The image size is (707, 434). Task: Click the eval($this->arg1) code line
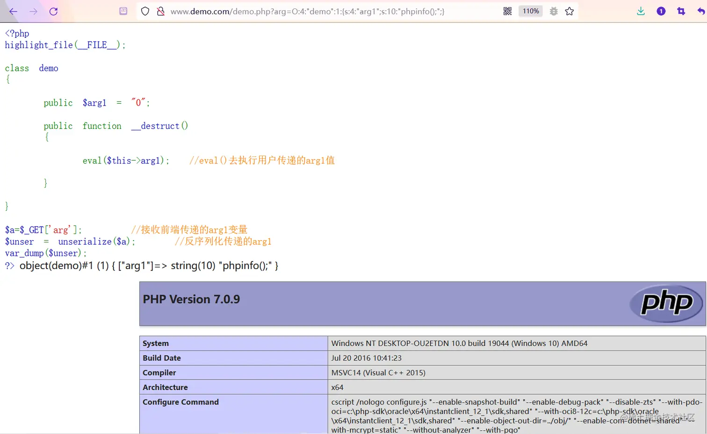coord(125,160)
